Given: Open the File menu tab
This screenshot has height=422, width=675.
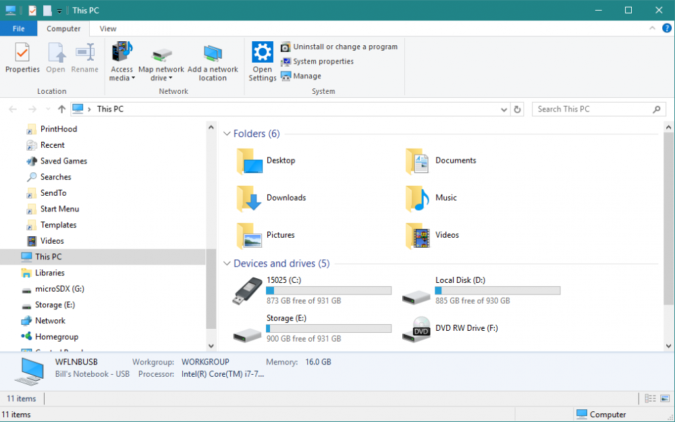Looking at the screenshot, I should [19, 29].
